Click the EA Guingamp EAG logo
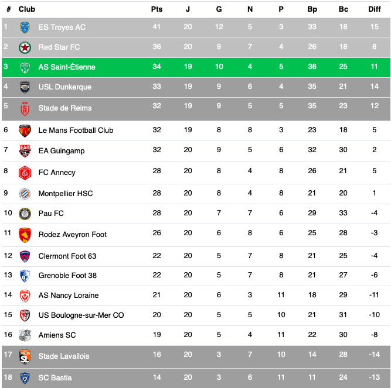The image size is (391, 388). click(25, 150)
